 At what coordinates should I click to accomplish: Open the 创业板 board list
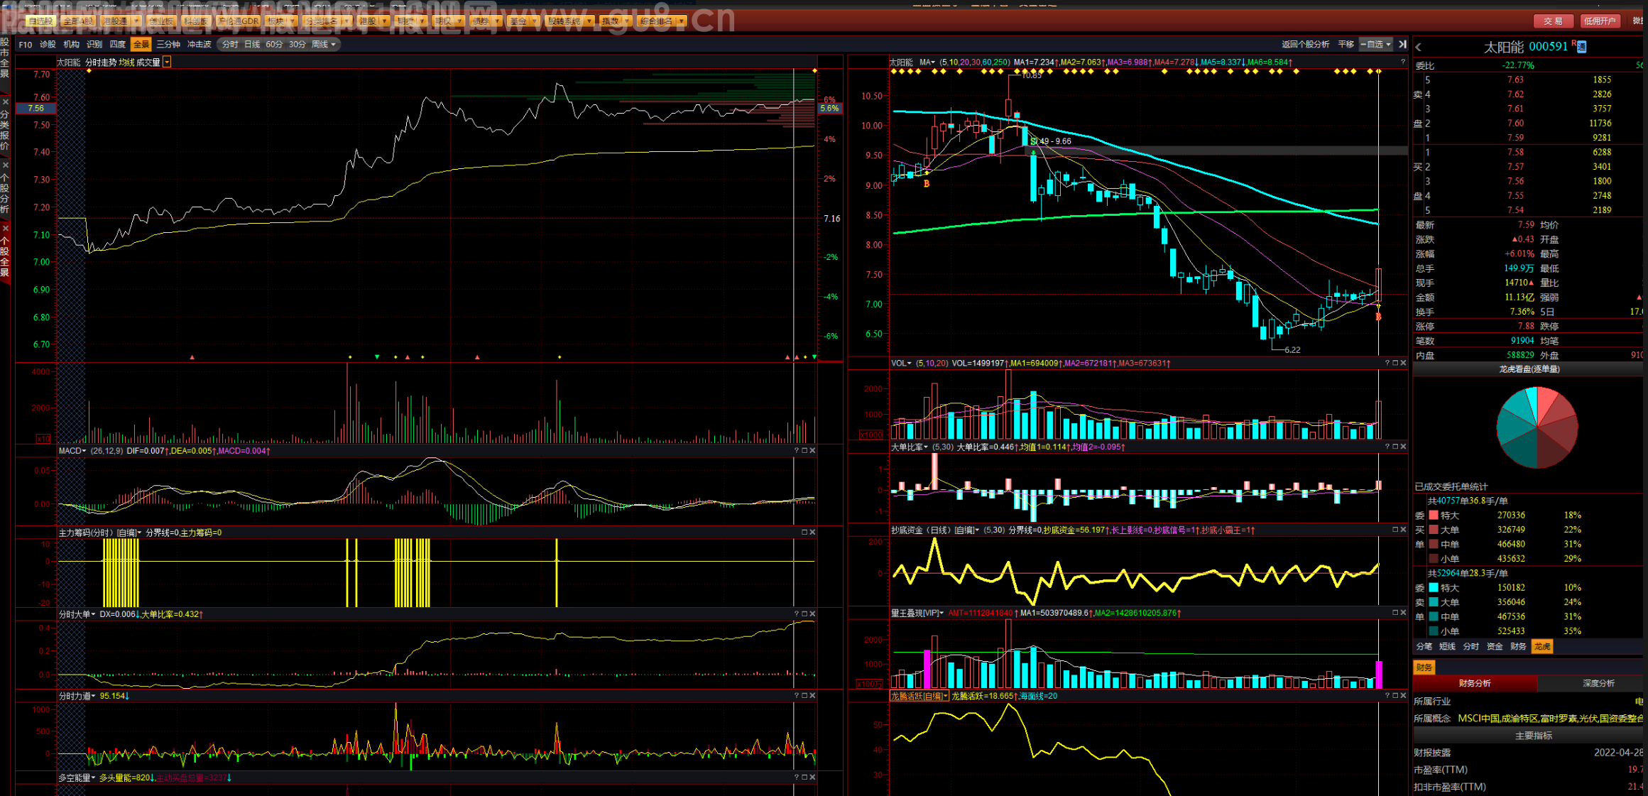coord(160,21)
